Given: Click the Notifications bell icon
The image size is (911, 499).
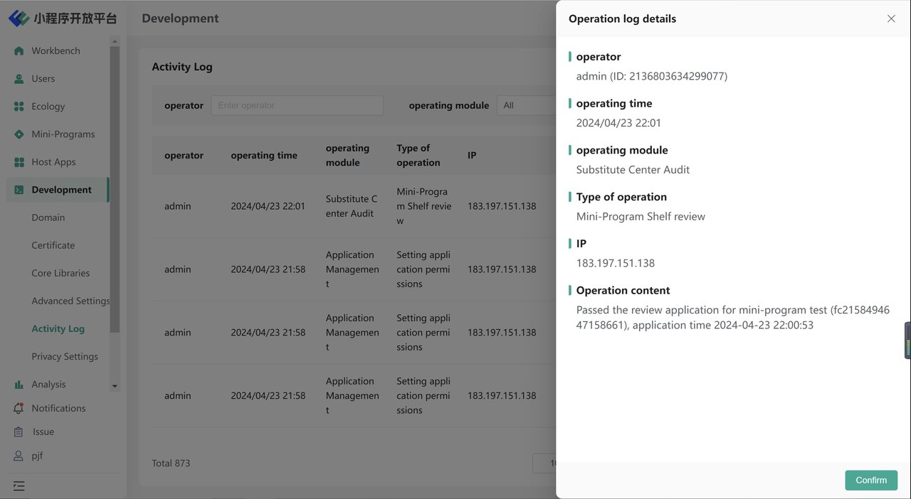Looking at the screenshot, I should pyautogui.click(x=19, y=409).
